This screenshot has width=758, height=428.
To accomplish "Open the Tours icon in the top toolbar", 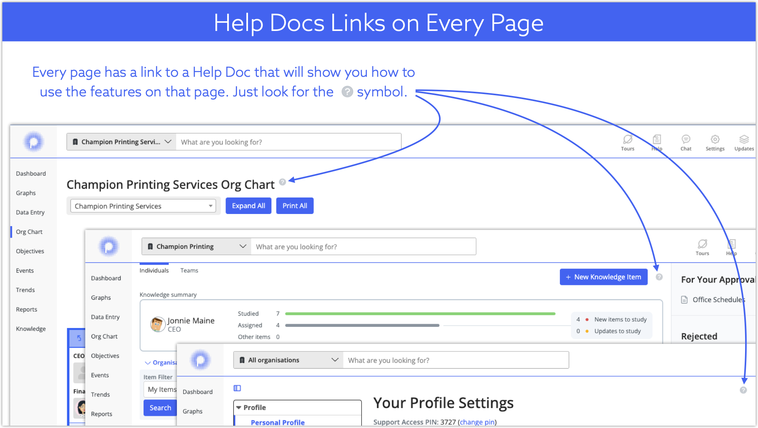I will 627,142.
